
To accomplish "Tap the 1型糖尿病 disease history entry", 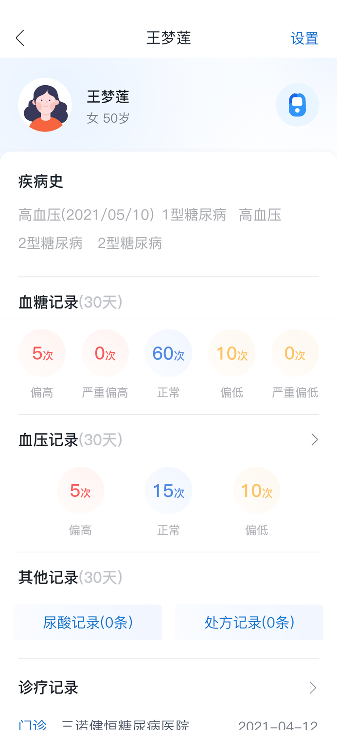I will pos(193,214).
